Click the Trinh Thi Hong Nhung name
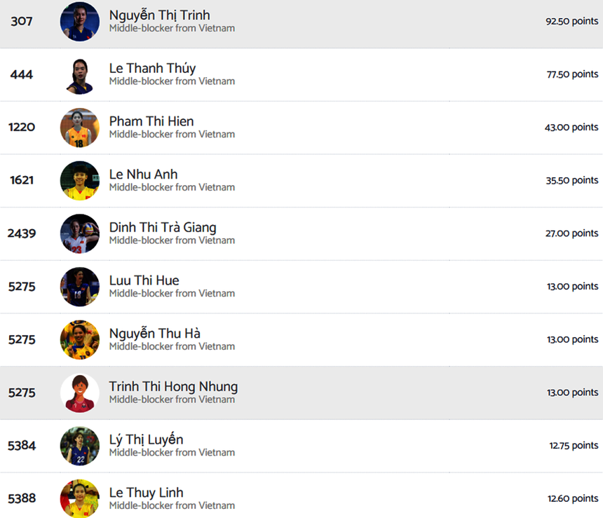 pyautogui.click(x=173, y=386)
